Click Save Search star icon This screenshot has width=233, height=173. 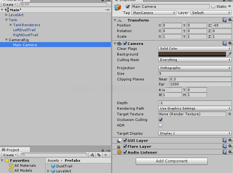click(x=105, y=155)
